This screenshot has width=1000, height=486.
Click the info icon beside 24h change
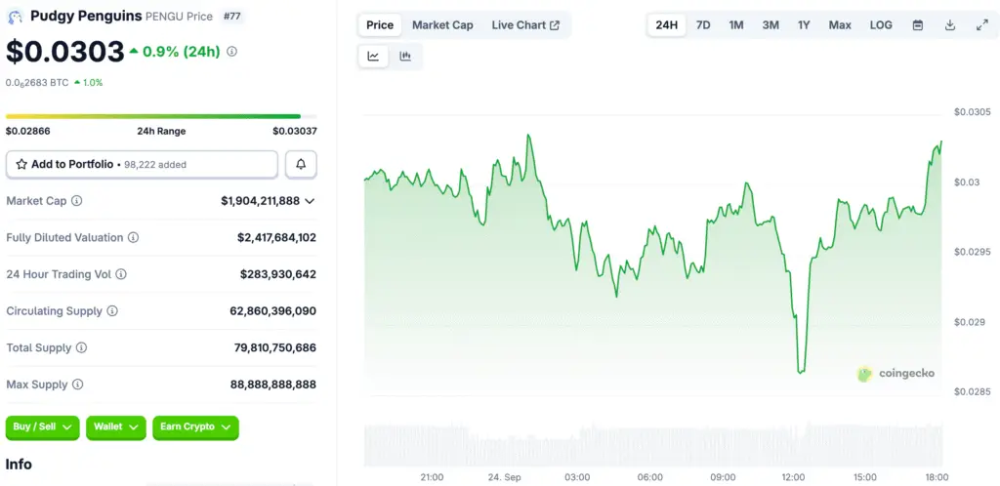point(232,52)
